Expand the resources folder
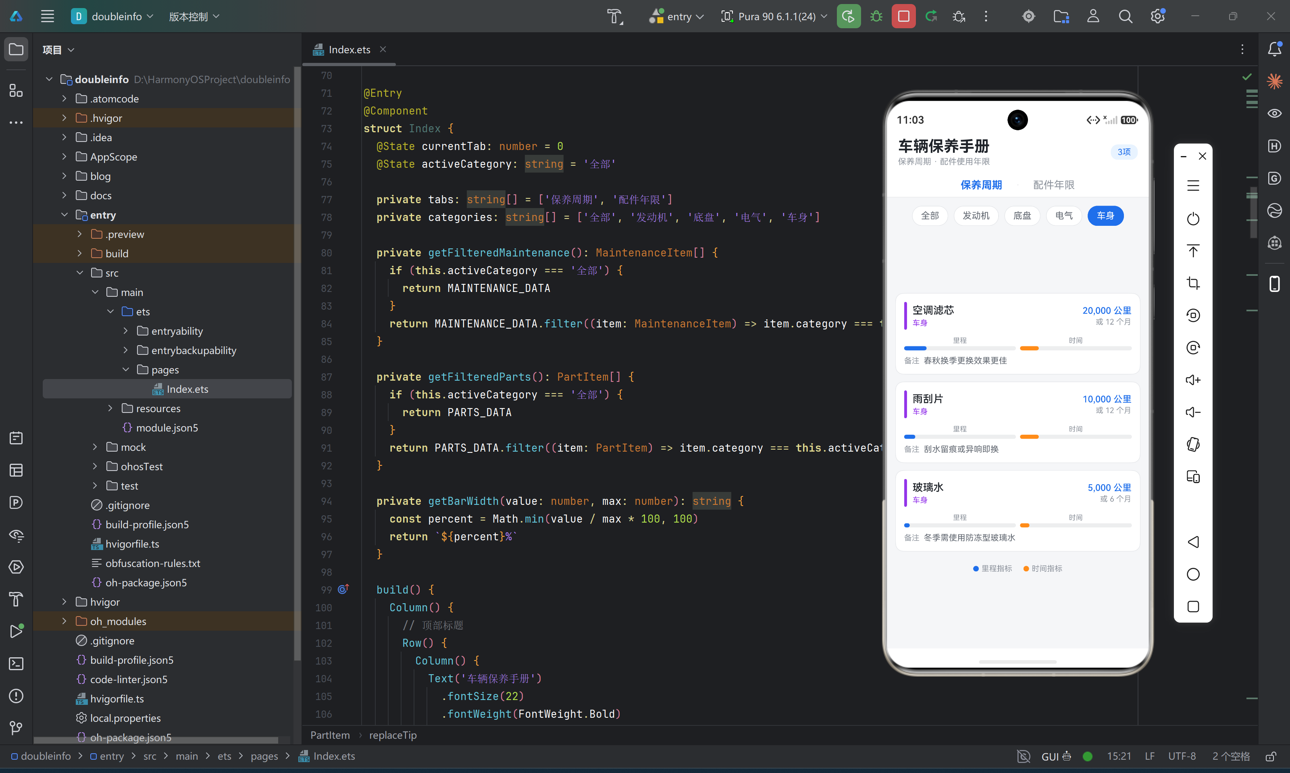The image size is (1290, 773). [x=110, y=408]
